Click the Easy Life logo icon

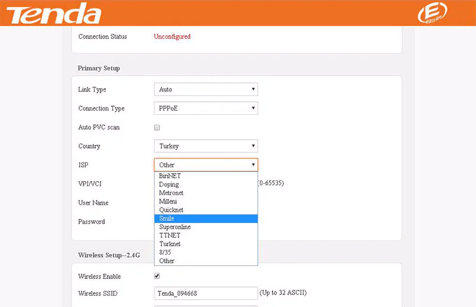click(433, 12)
